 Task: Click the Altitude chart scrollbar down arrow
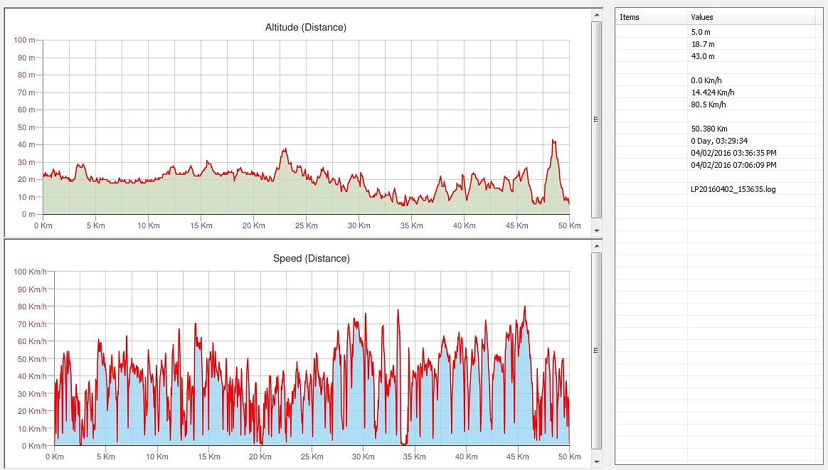(596, 231)
